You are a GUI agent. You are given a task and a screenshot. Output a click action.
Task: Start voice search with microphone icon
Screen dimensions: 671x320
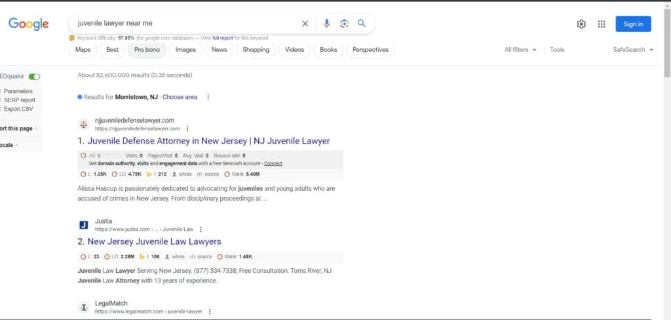tap(327, 24)
